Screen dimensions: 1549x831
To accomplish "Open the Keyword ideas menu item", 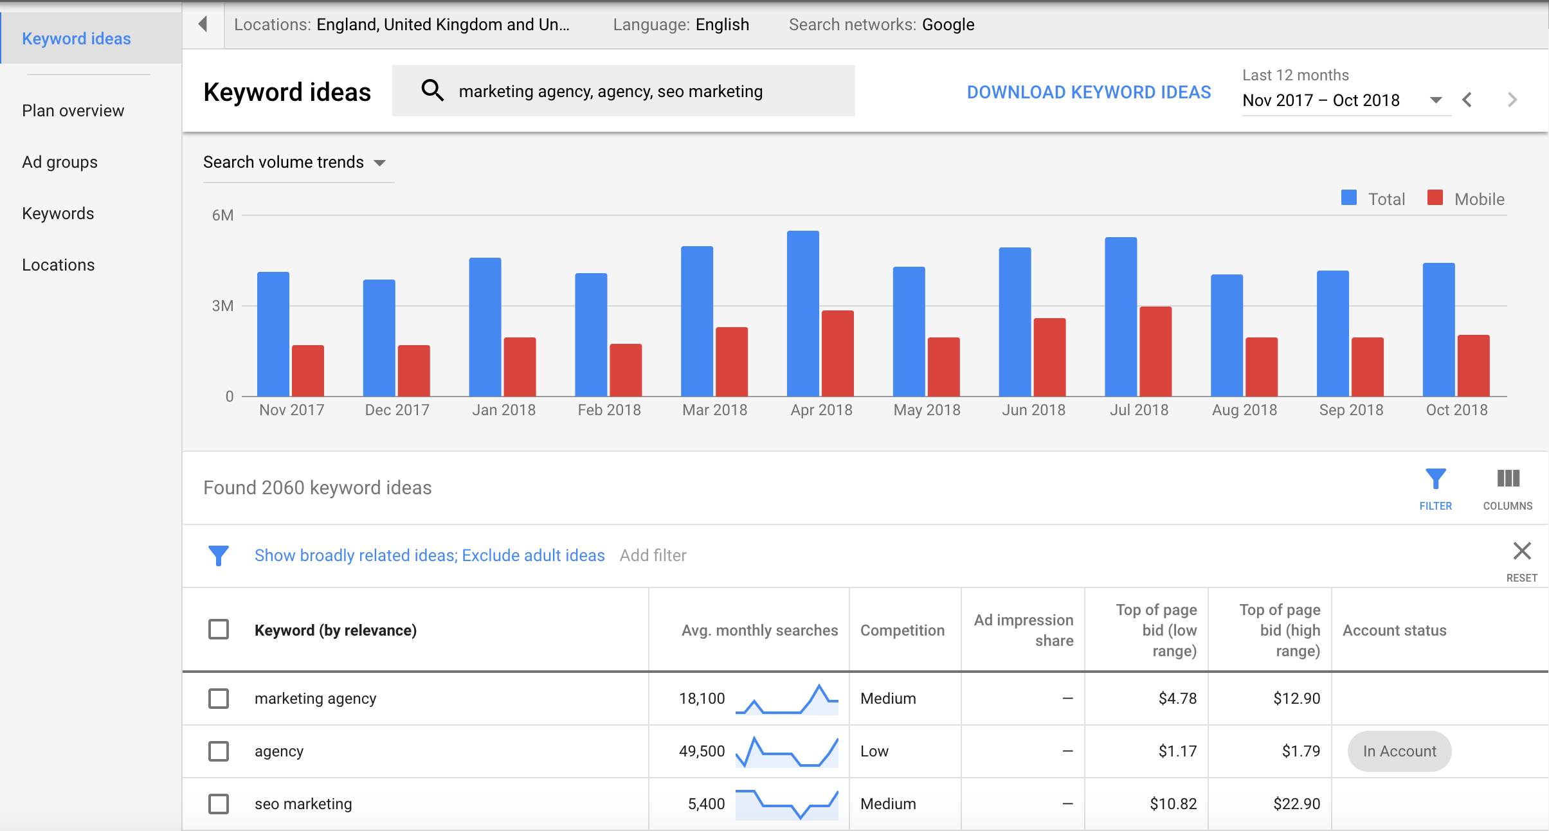I will coord(78,38).
